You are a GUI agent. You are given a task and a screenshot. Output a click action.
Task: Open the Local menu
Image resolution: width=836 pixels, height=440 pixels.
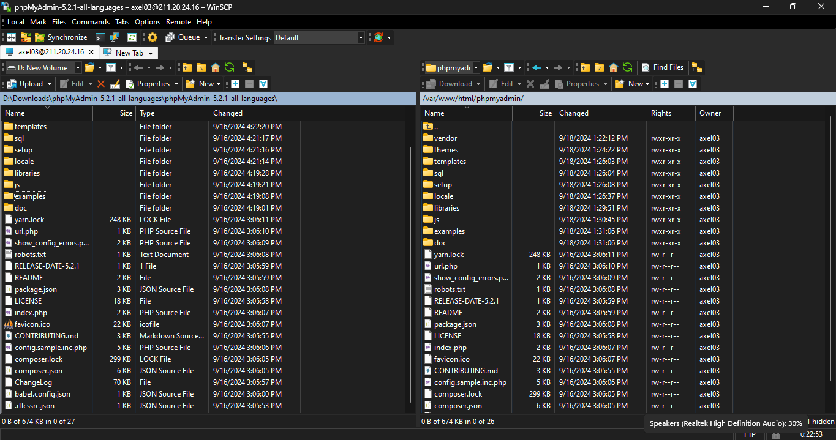point(16,21)
